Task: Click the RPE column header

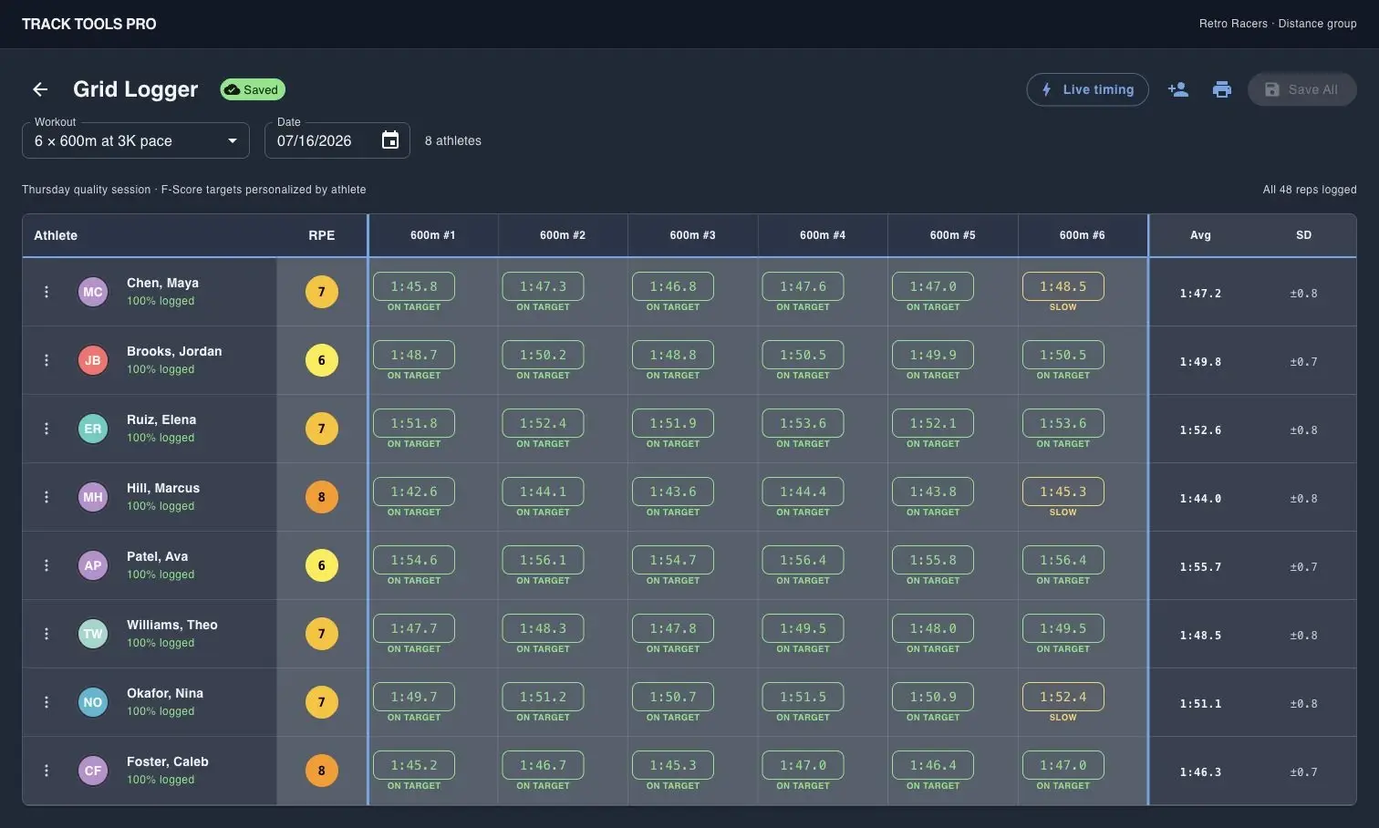Action: click(x=322, y=235)
